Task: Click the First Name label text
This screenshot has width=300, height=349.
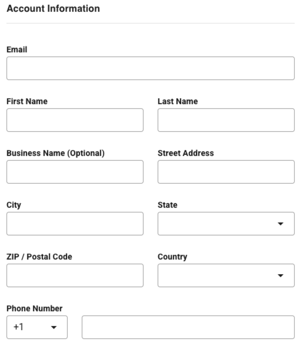Action: 27,101
